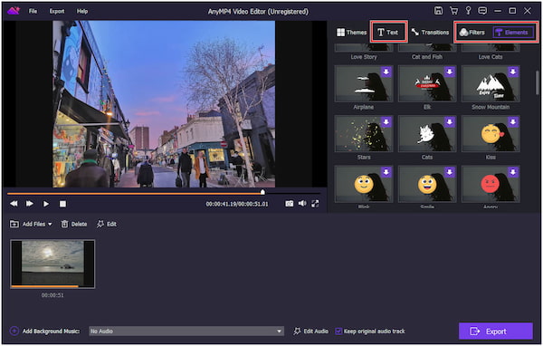The height and width of the screenshot is (346, 543).
Task: Open fullscreen preview mode icon
Action: point(315,204)
